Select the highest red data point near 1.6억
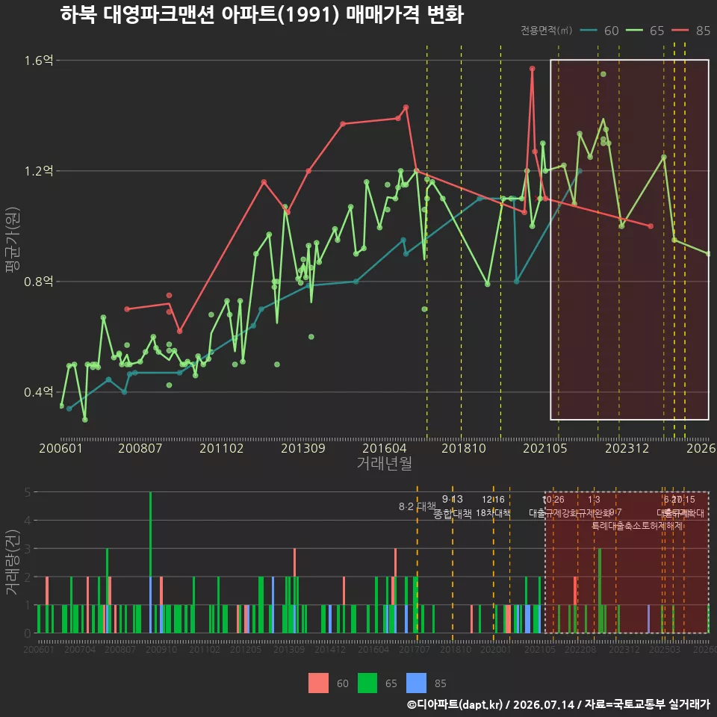 coord(533,69)
